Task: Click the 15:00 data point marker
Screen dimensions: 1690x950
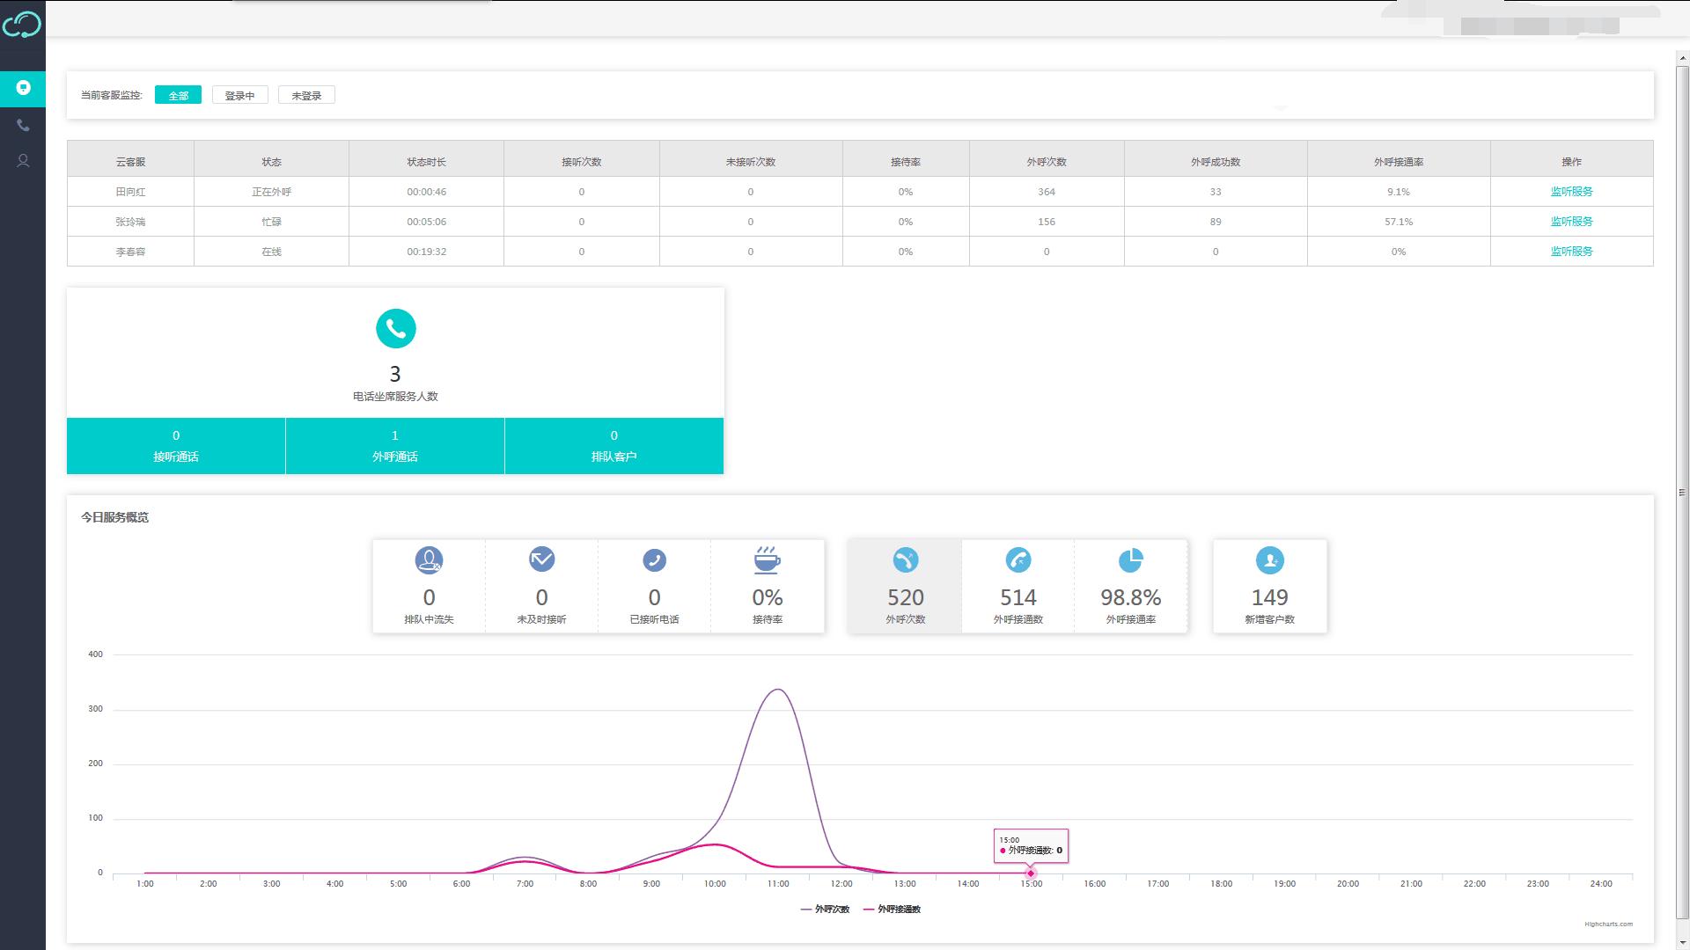Action: click(x=1031, y=873)
